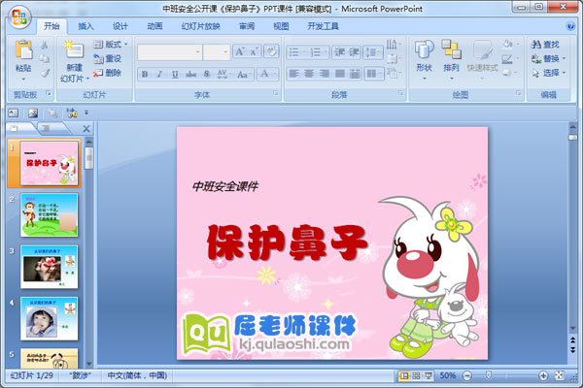Click the Clear Formatting icon
This screenshot has width=583, height=388.
click(x=271, y=51)
